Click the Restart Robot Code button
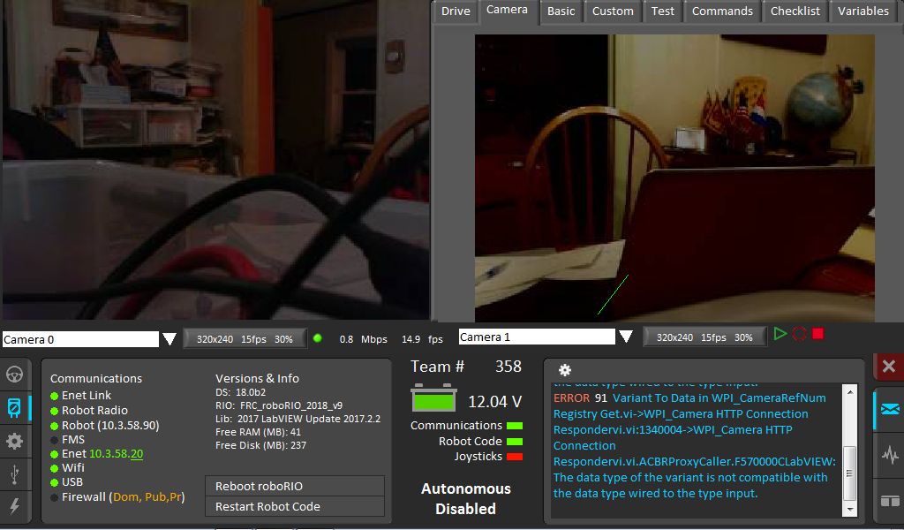The height and width of the screenshot is (530, 904). (295, 506)
